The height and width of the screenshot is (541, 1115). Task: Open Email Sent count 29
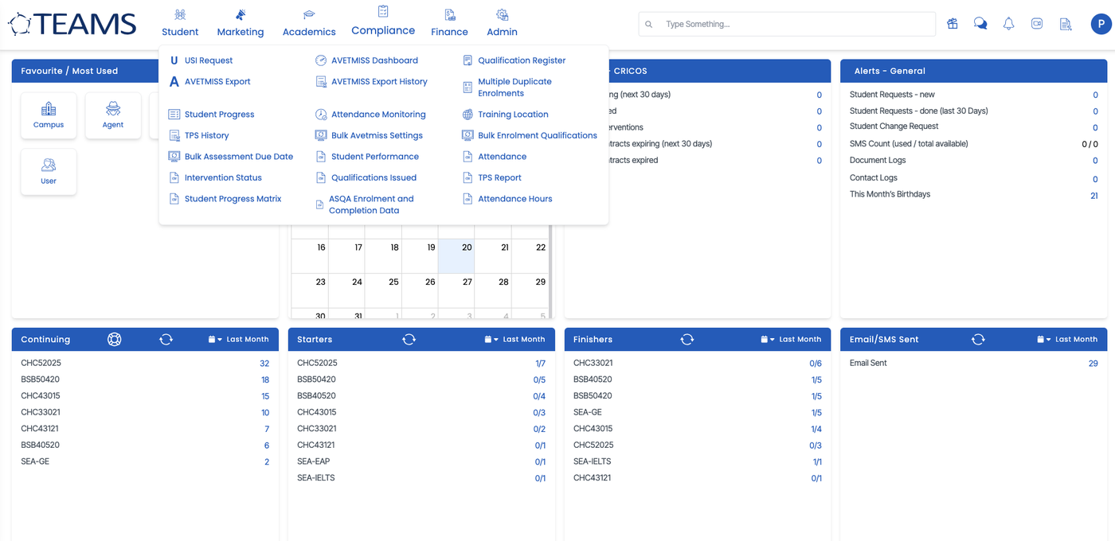pyautogui.click(x=1093, y=364)
